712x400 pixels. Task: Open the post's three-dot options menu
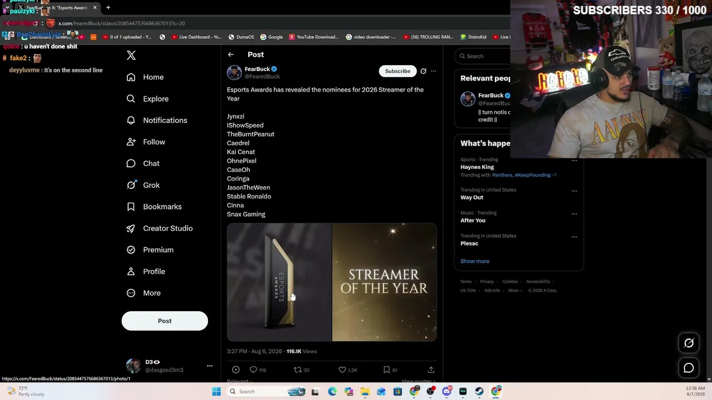(x=433, y=71)
